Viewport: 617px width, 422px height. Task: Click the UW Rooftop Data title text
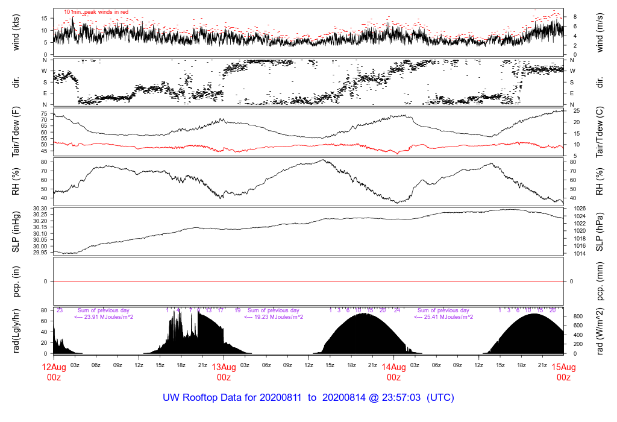(x=308, y=398)
